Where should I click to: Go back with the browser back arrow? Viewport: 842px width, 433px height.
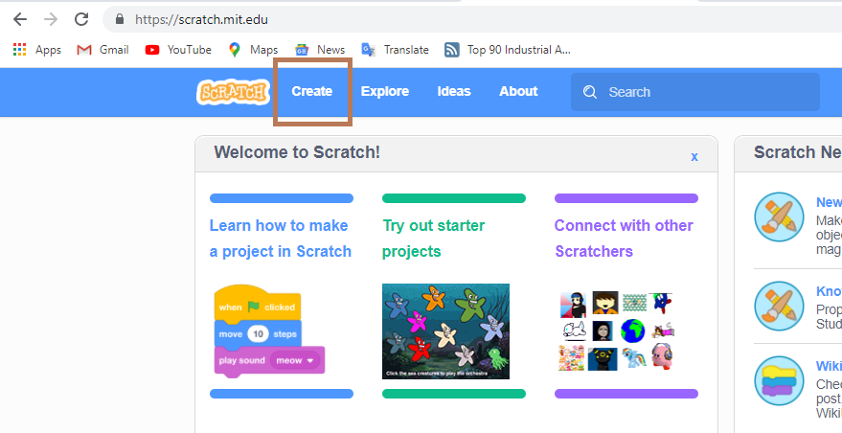[x=20, y=19]
